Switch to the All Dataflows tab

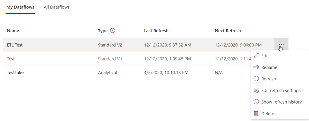click(56, 7)
